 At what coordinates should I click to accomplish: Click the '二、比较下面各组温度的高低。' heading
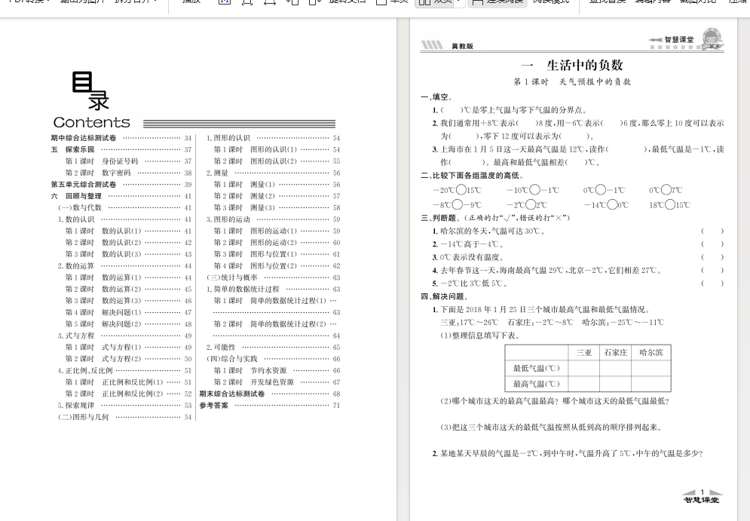coord(472,176)
